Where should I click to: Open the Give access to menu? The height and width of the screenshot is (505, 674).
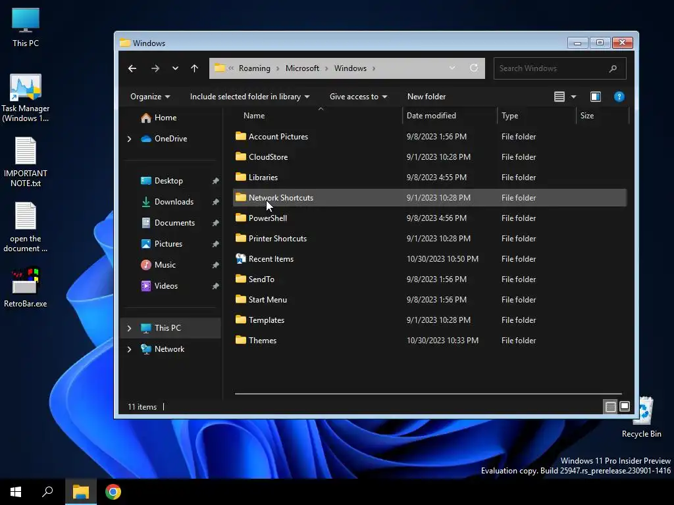359,97
